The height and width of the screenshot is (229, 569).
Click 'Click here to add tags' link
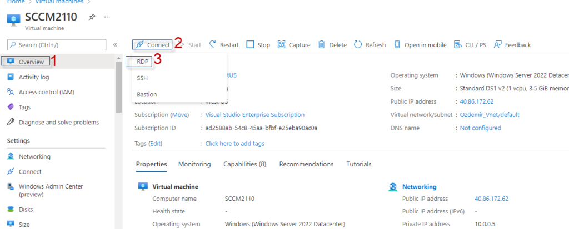tap(235, 144)
